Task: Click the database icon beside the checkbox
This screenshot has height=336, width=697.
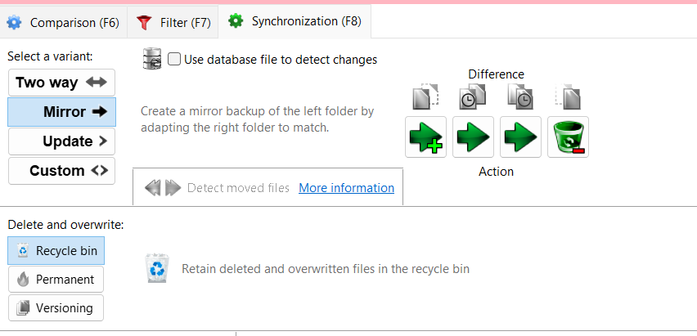Action: pyautogui.click(x=152, y=59)
